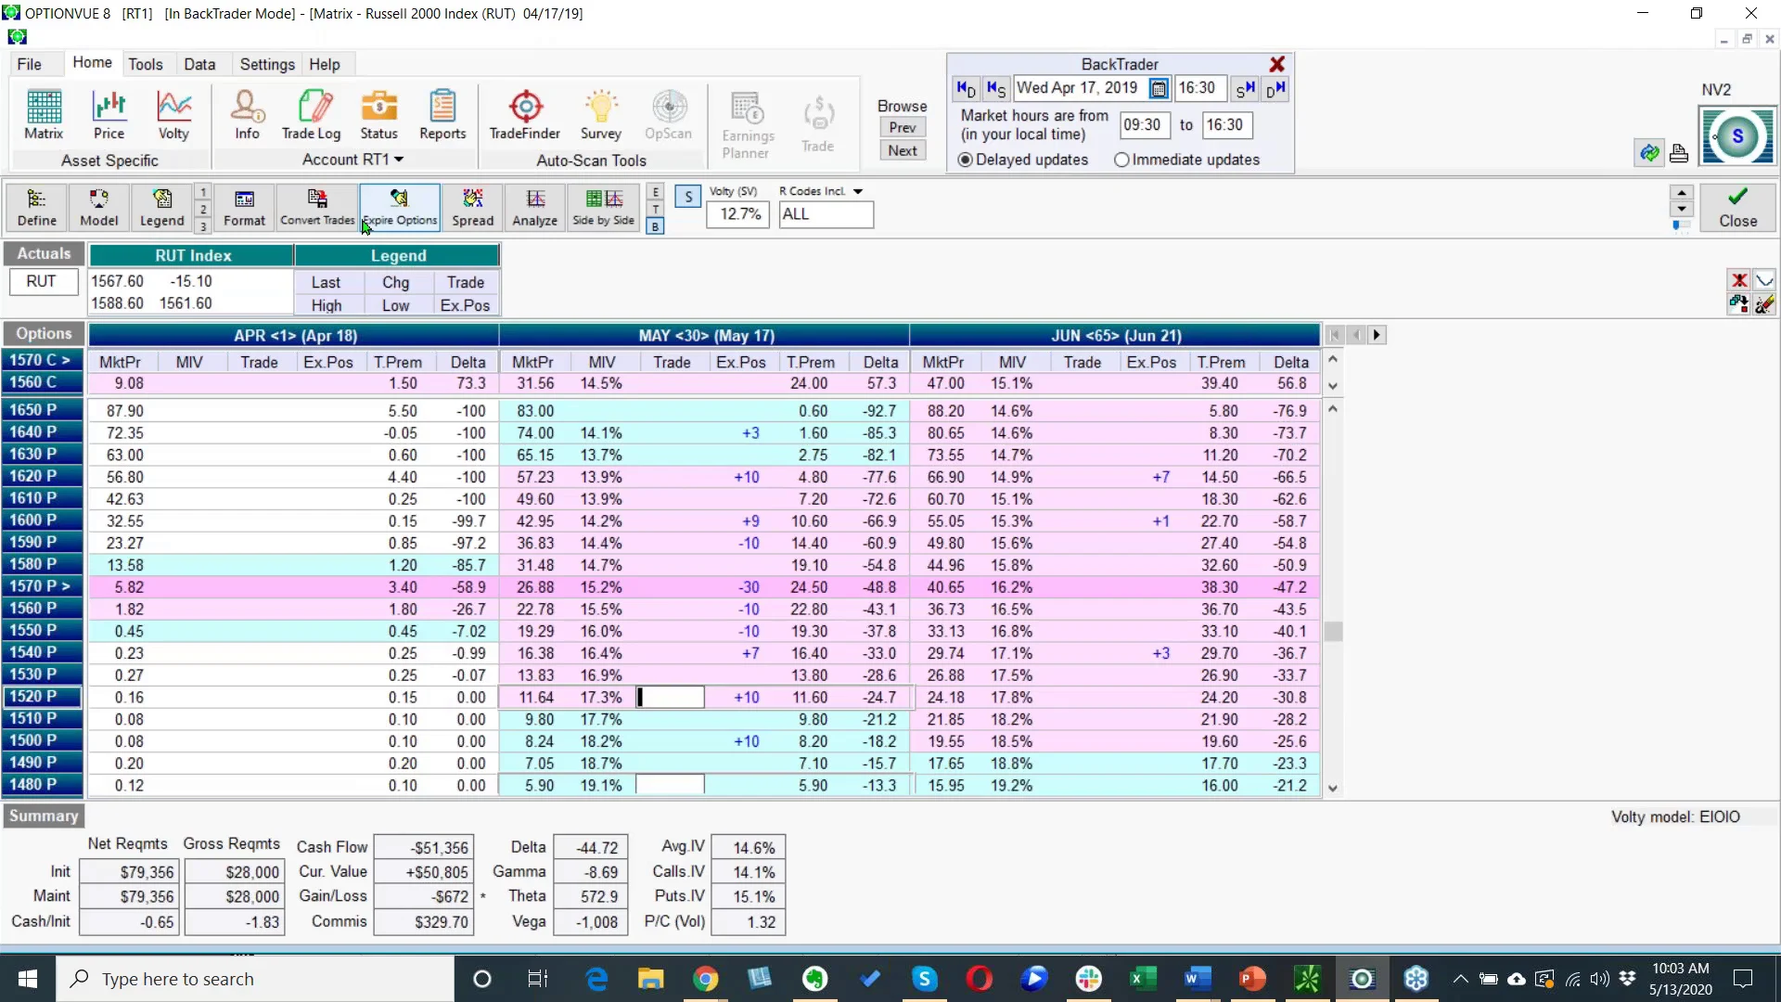Viewport: 1781px width, 1002px height.
Task: Open the R Codes Incl. dropdown
Action: pyautogui.click(x=858, y=191)
